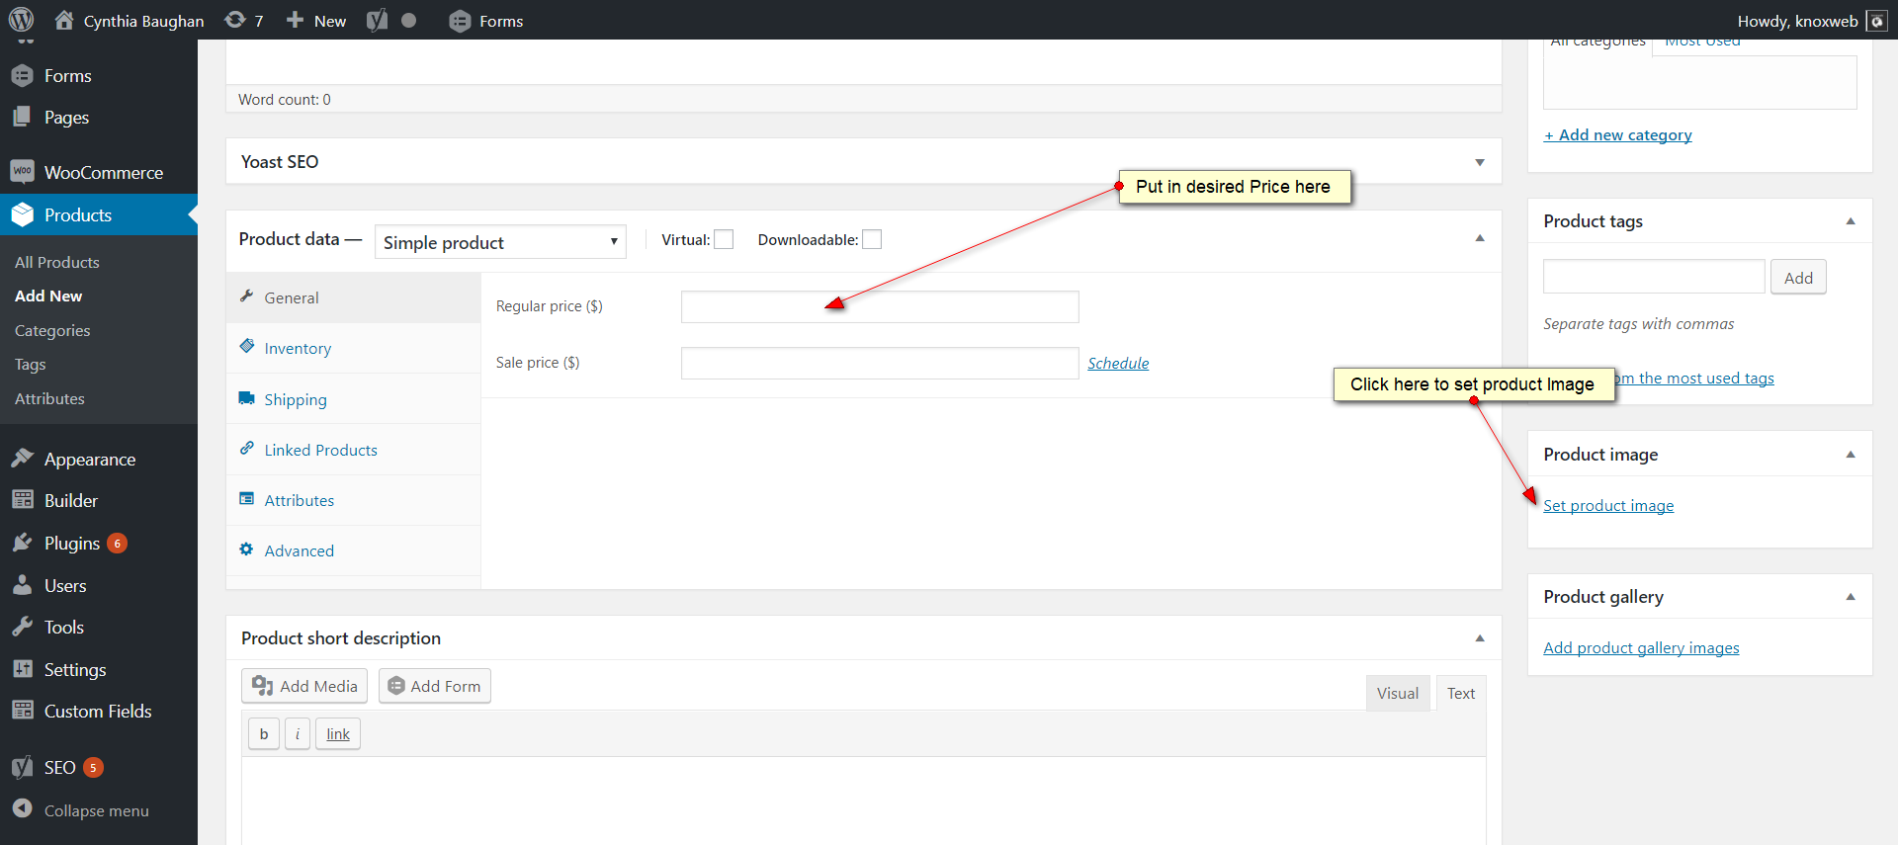1898x845 pixels.
Task: Click the Pages icon in sidebar
Action: [22, 117]
